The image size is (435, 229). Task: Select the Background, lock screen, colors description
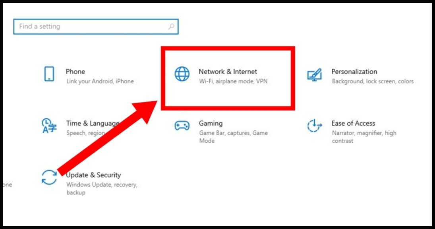pyautogui.click(x=373, y=82)
